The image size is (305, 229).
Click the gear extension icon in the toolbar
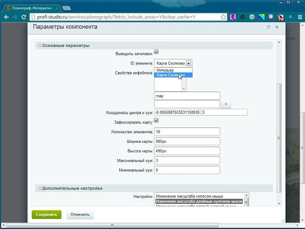[x=242, y=17]
